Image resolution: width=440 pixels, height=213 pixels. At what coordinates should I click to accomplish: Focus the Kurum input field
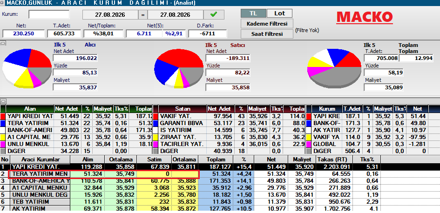tap(49, 14)
